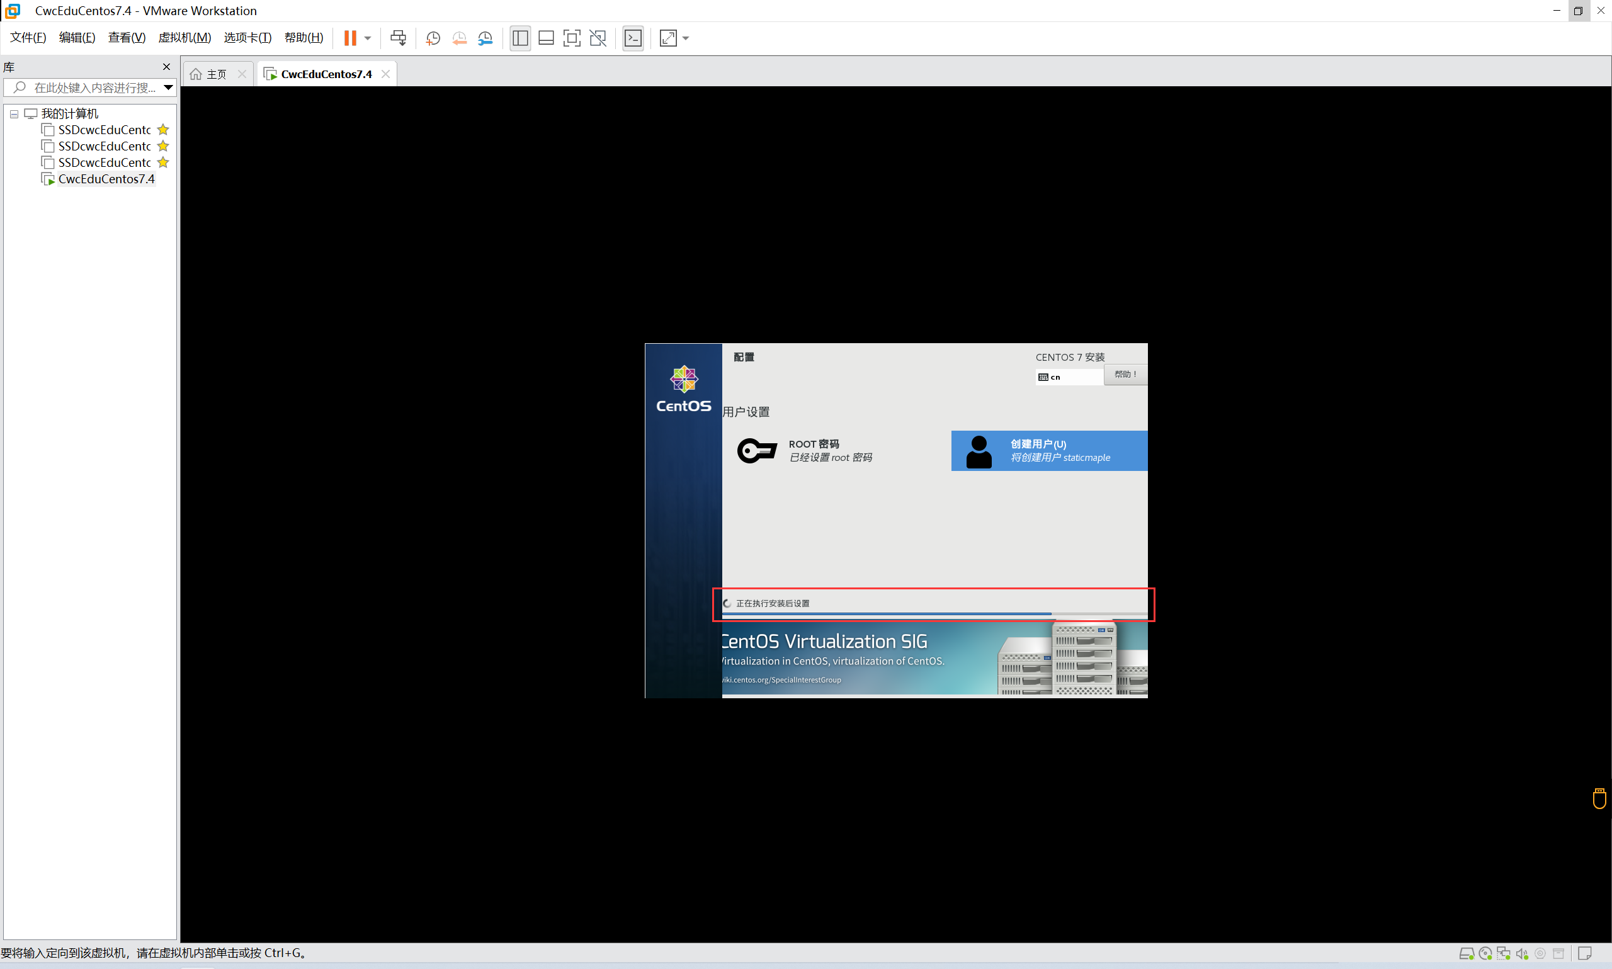
Task: Collapse the 我的计算机 tree node
Action: click(x=14, y=113)
